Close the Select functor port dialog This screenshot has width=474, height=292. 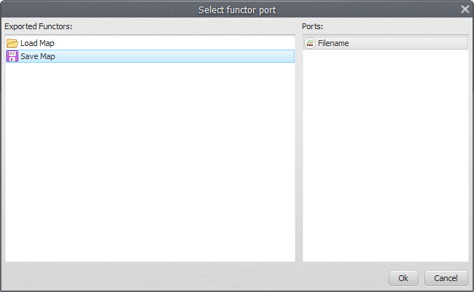465,9
